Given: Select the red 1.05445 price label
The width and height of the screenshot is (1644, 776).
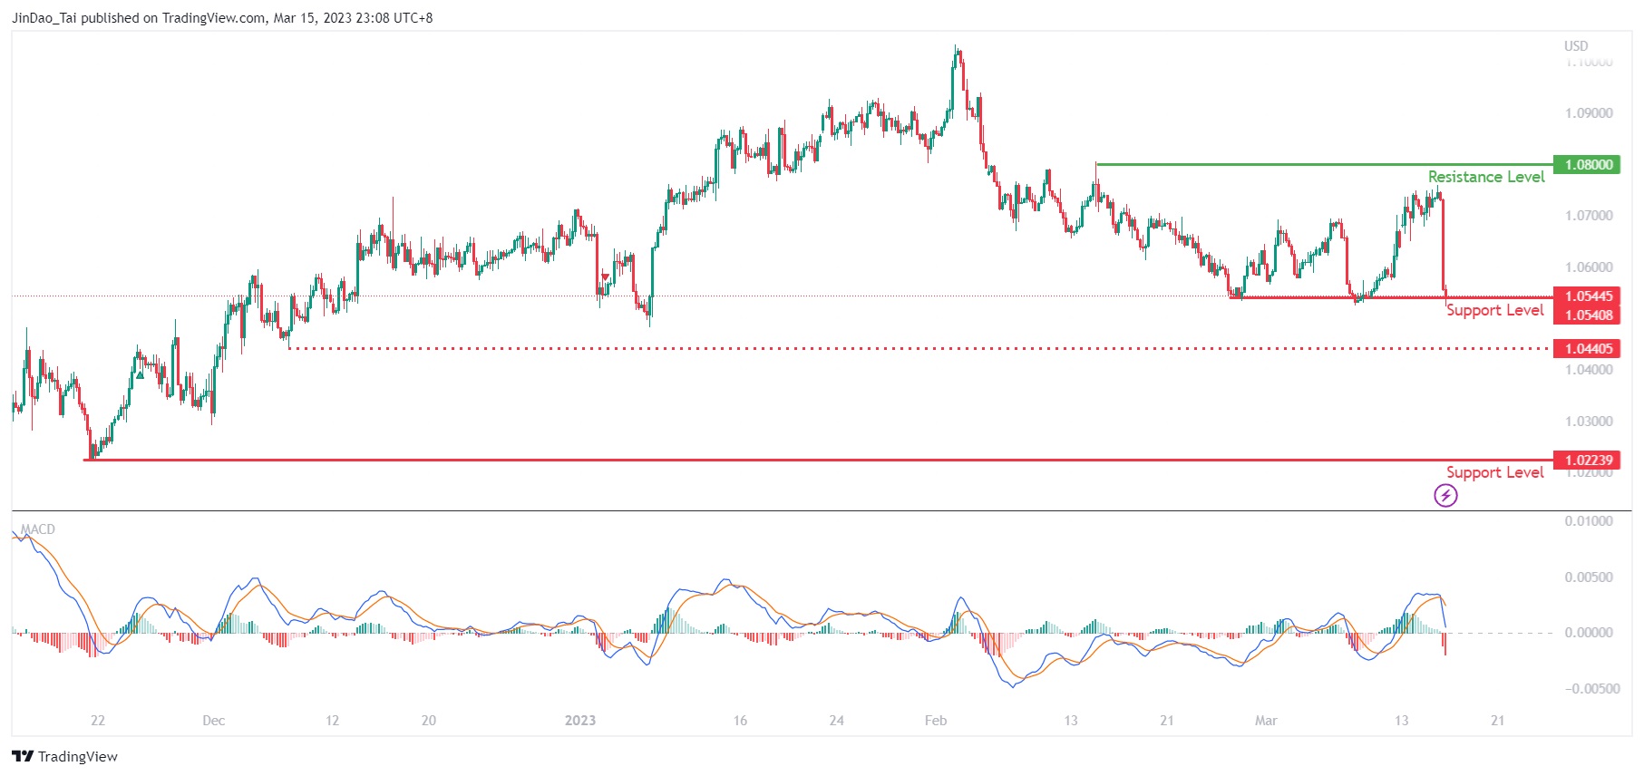Looking at the screenshot, I should click(x=1587, y=296).
